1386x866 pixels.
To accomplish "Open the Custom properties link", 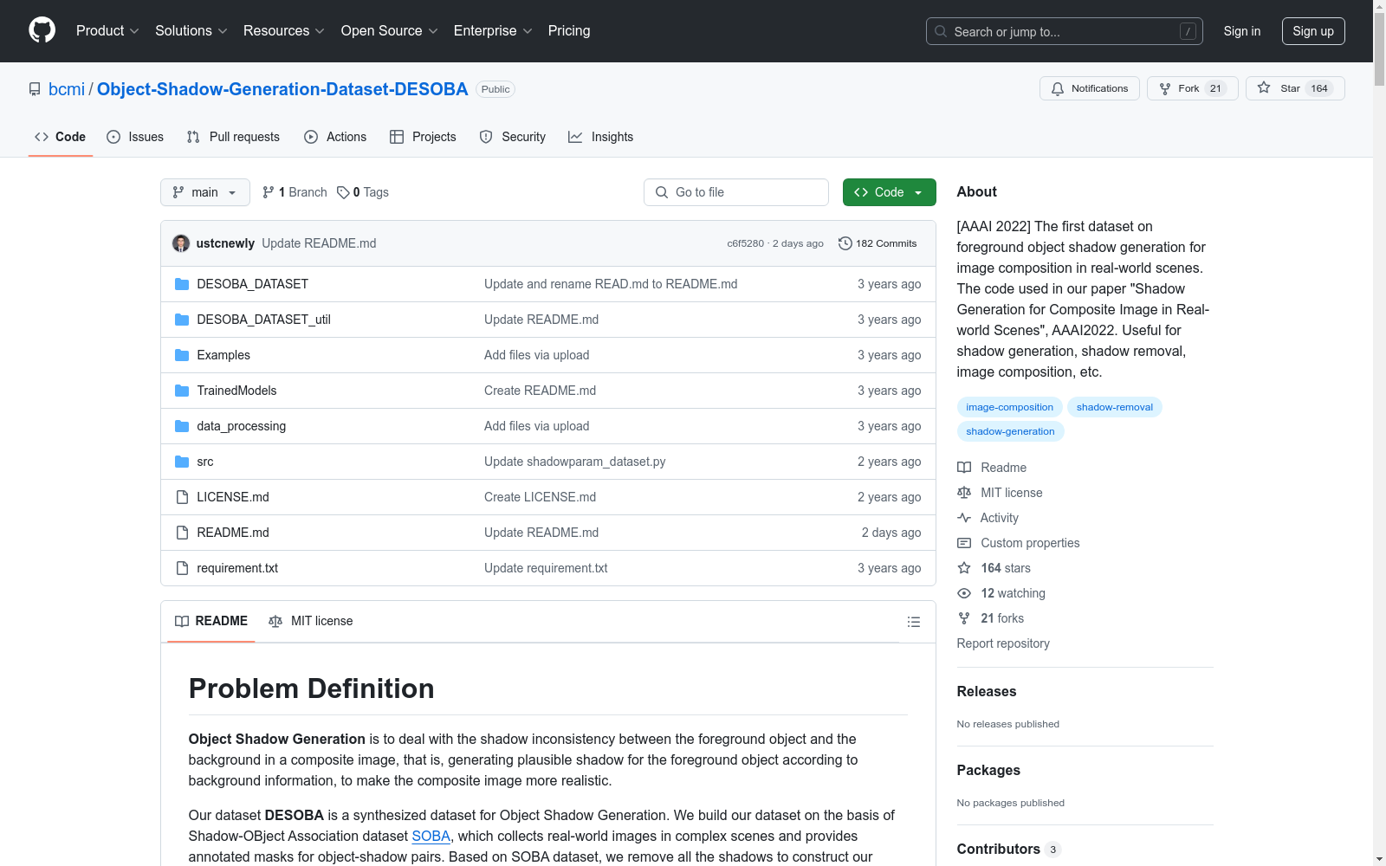I will (x=1019, y=543).
